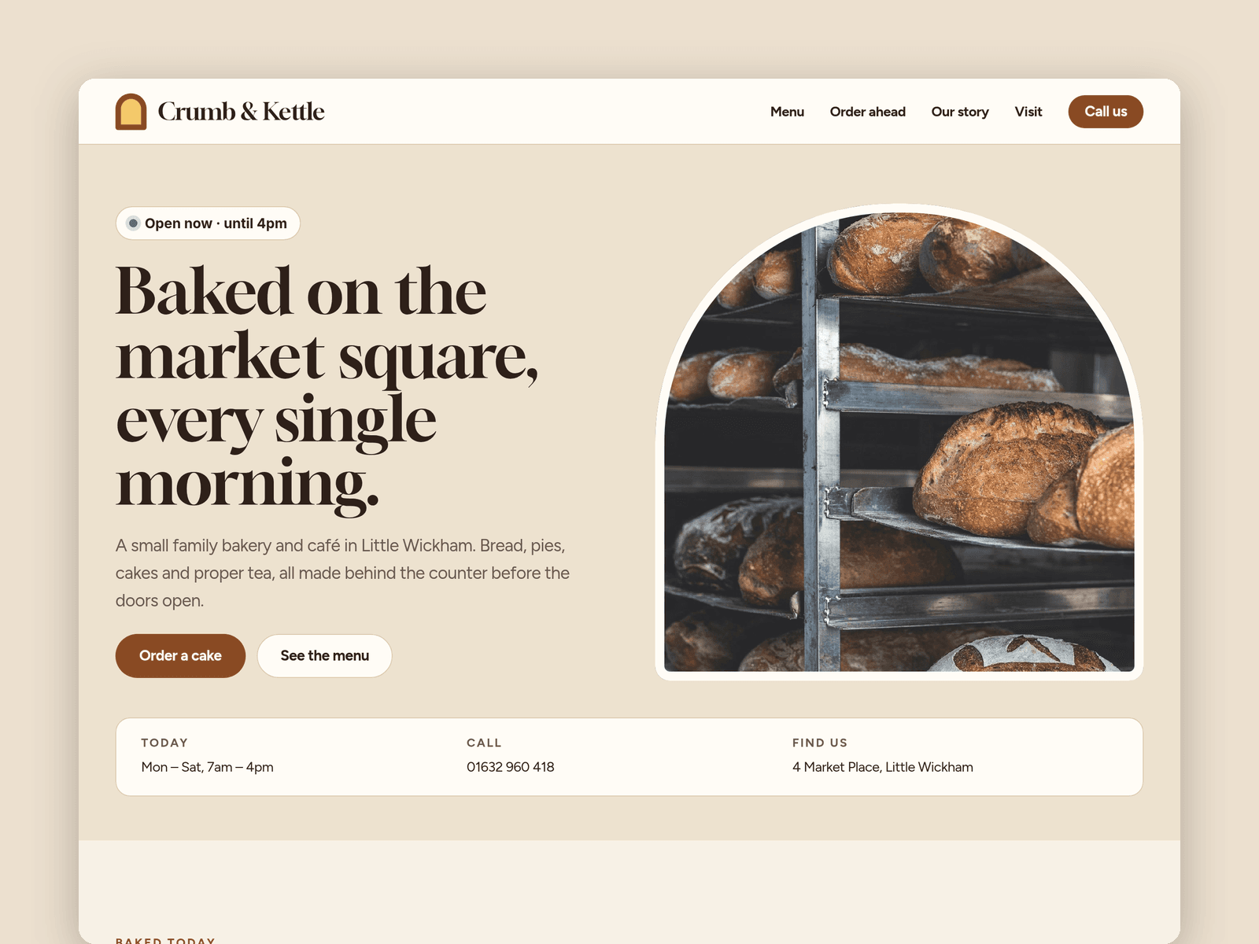
Task: Click the CALL label in info card
Action: click(484, 743)
